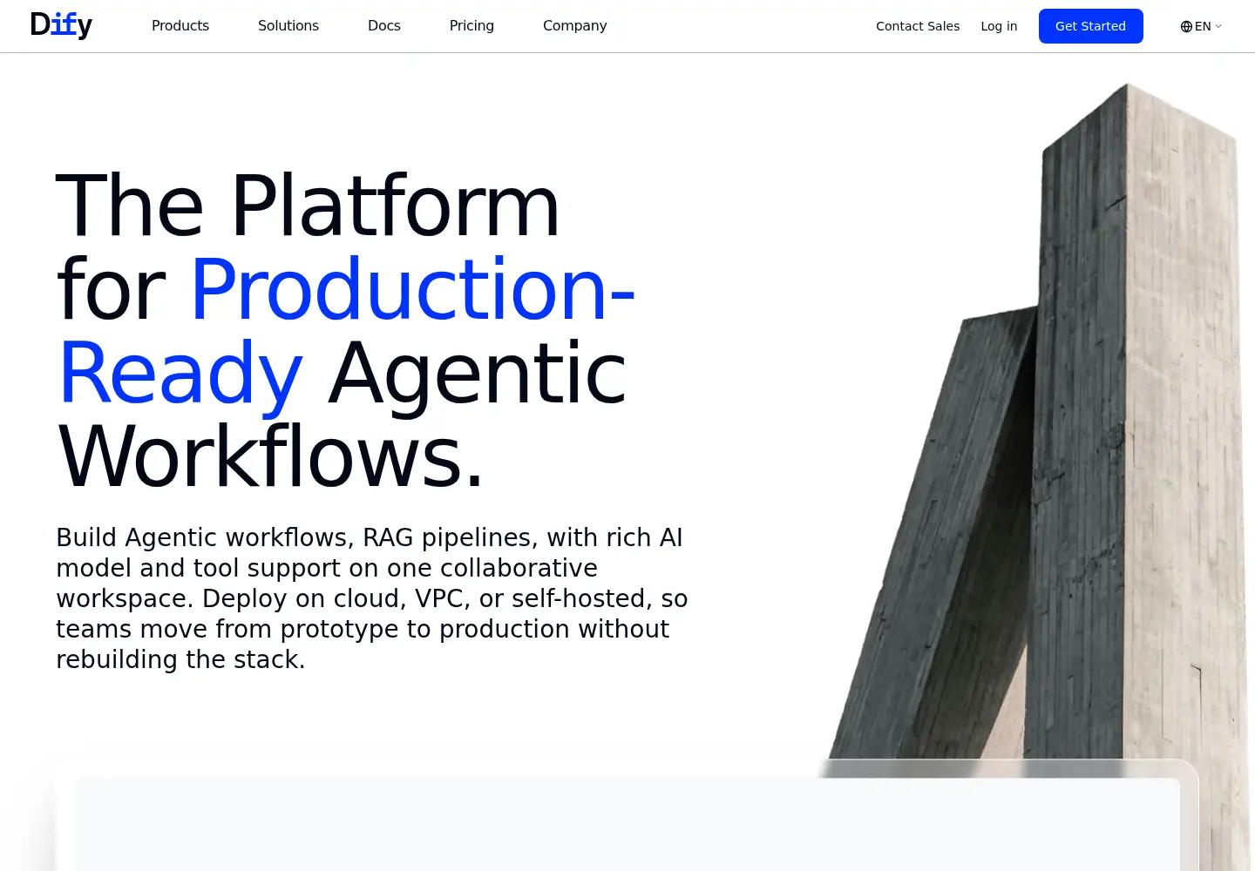Go to the Docs page
This screenshot has height=871, width=1255.
(x=384, y=26)
